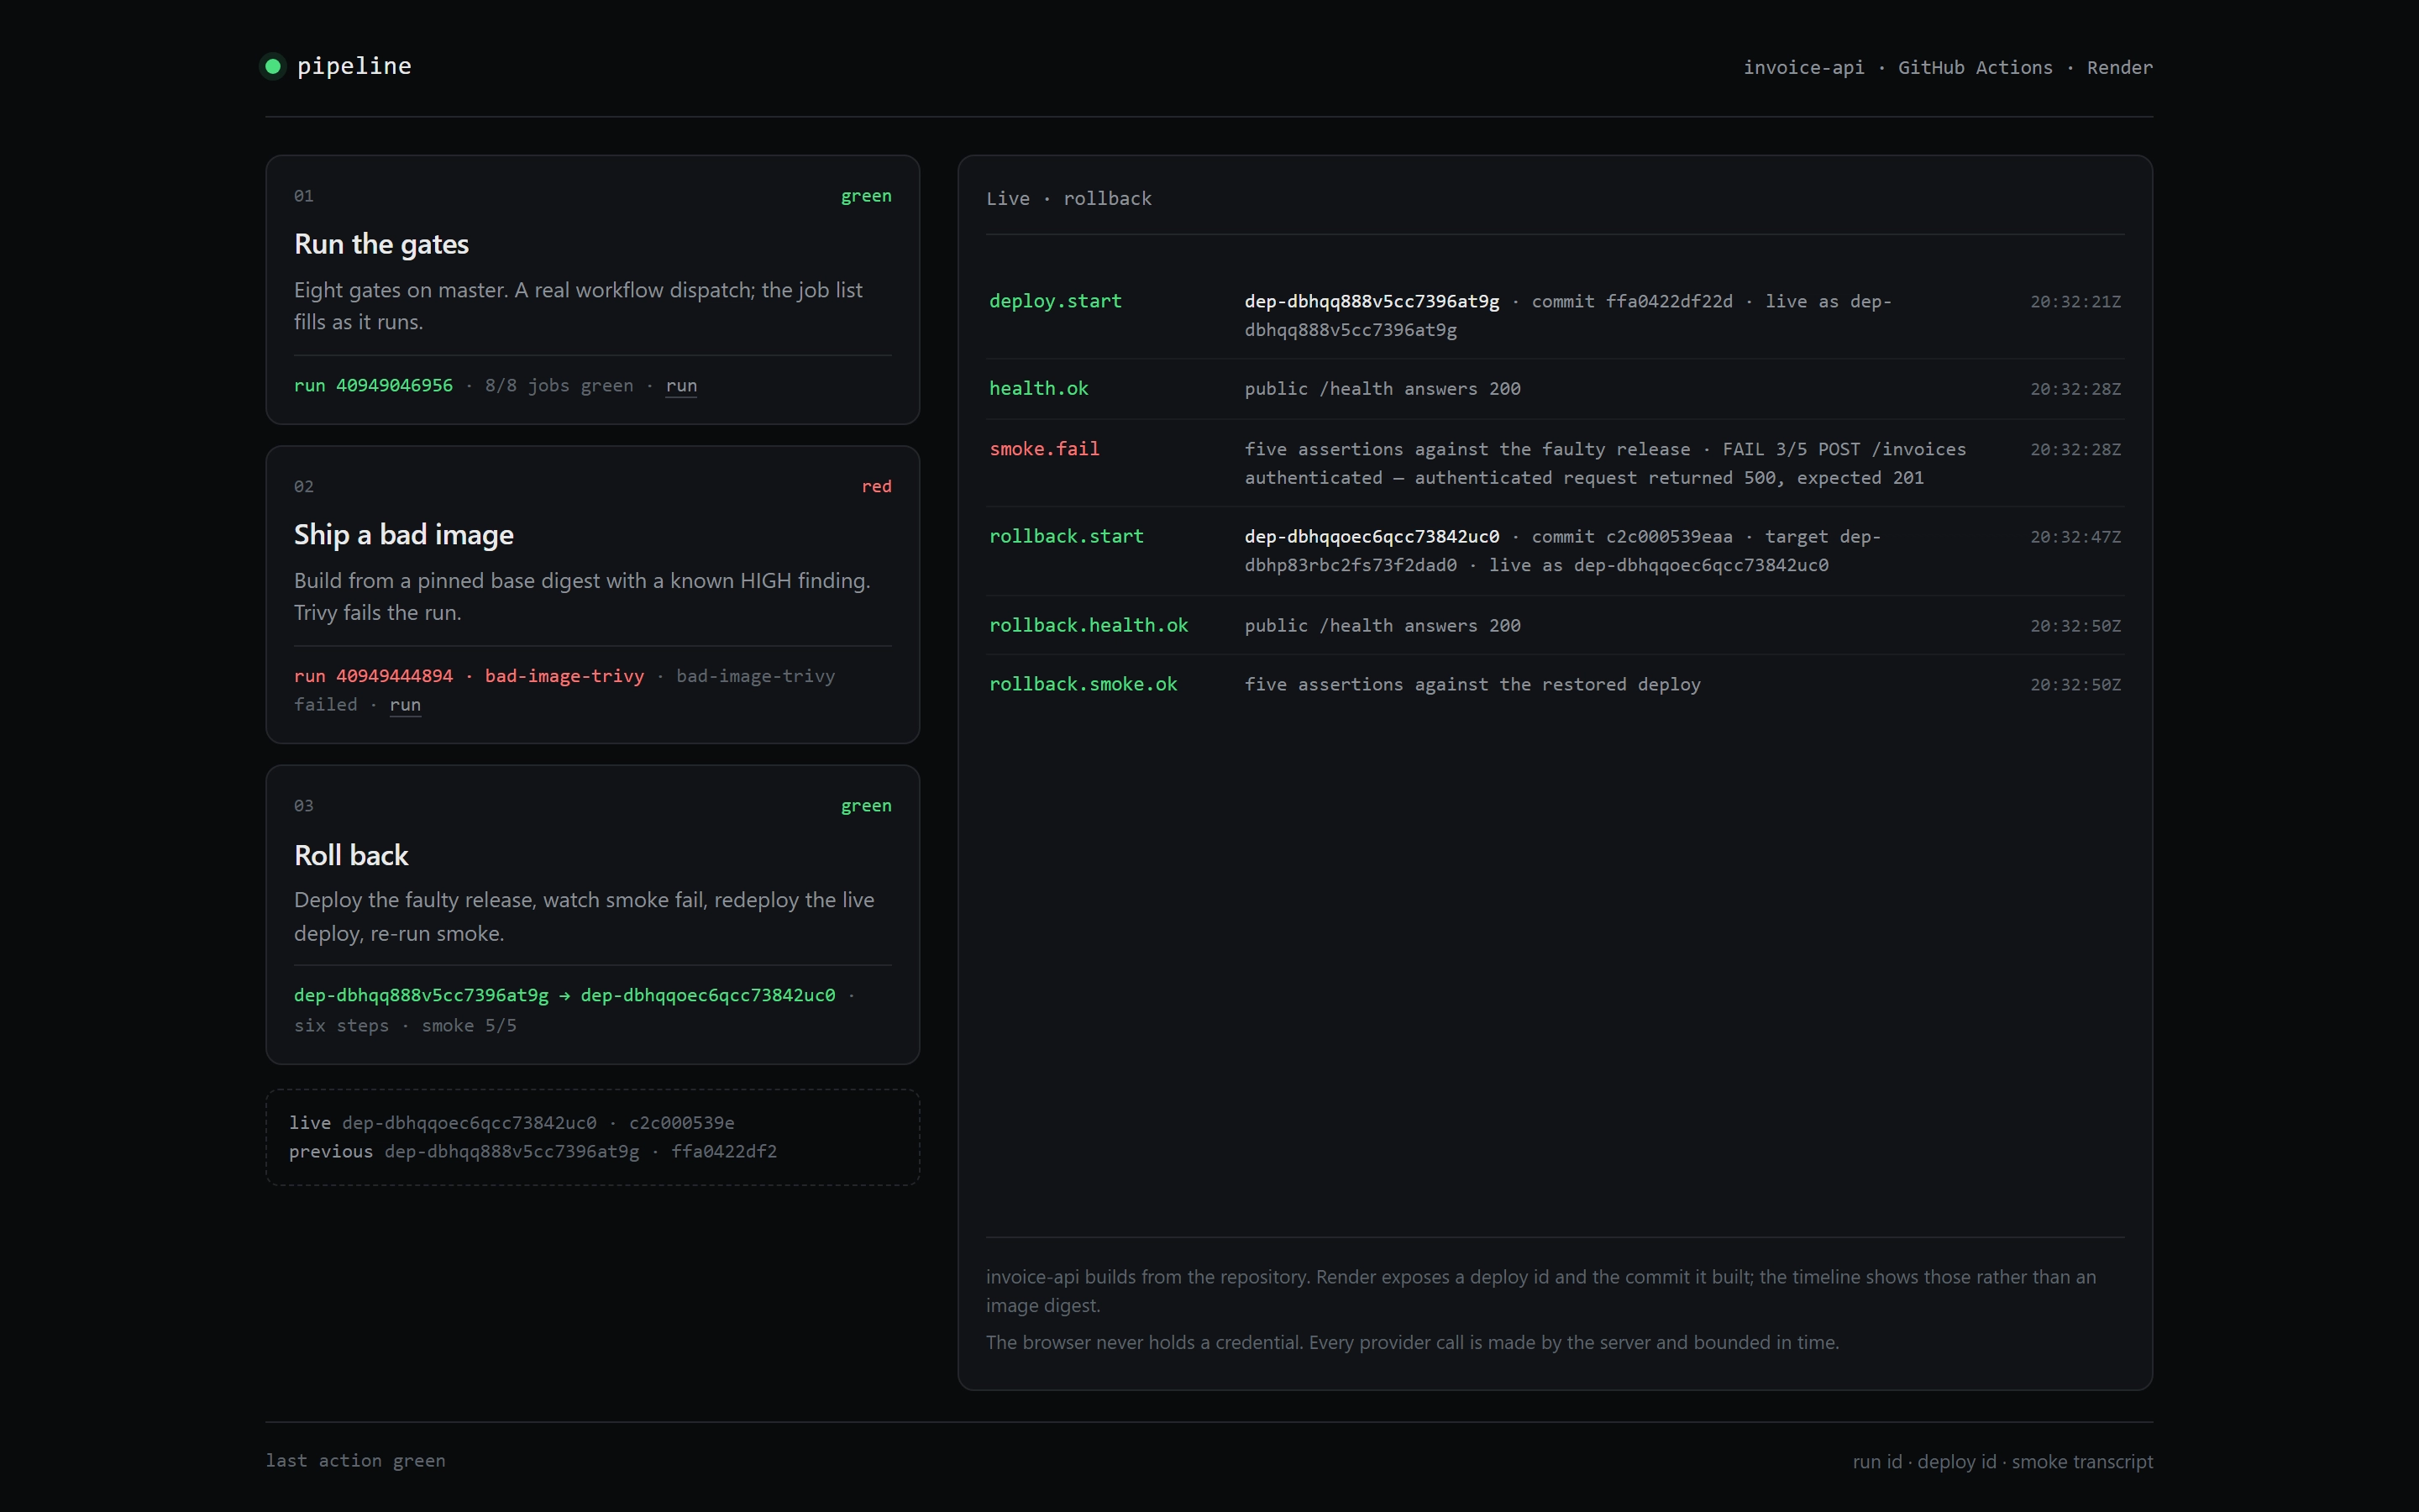Viewport: 2419px width, 1512px height.
Task: Click the five assertions against the restored deploy text
Action: pyautogui.click(x=1472, y=685)
